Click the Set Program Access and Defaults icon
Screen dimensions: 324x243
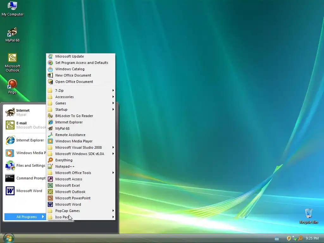click(50, 63)
